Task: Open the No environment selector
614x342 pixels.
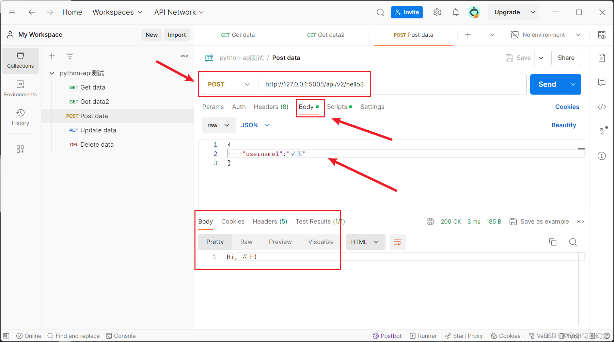Action: coord(546,35)
